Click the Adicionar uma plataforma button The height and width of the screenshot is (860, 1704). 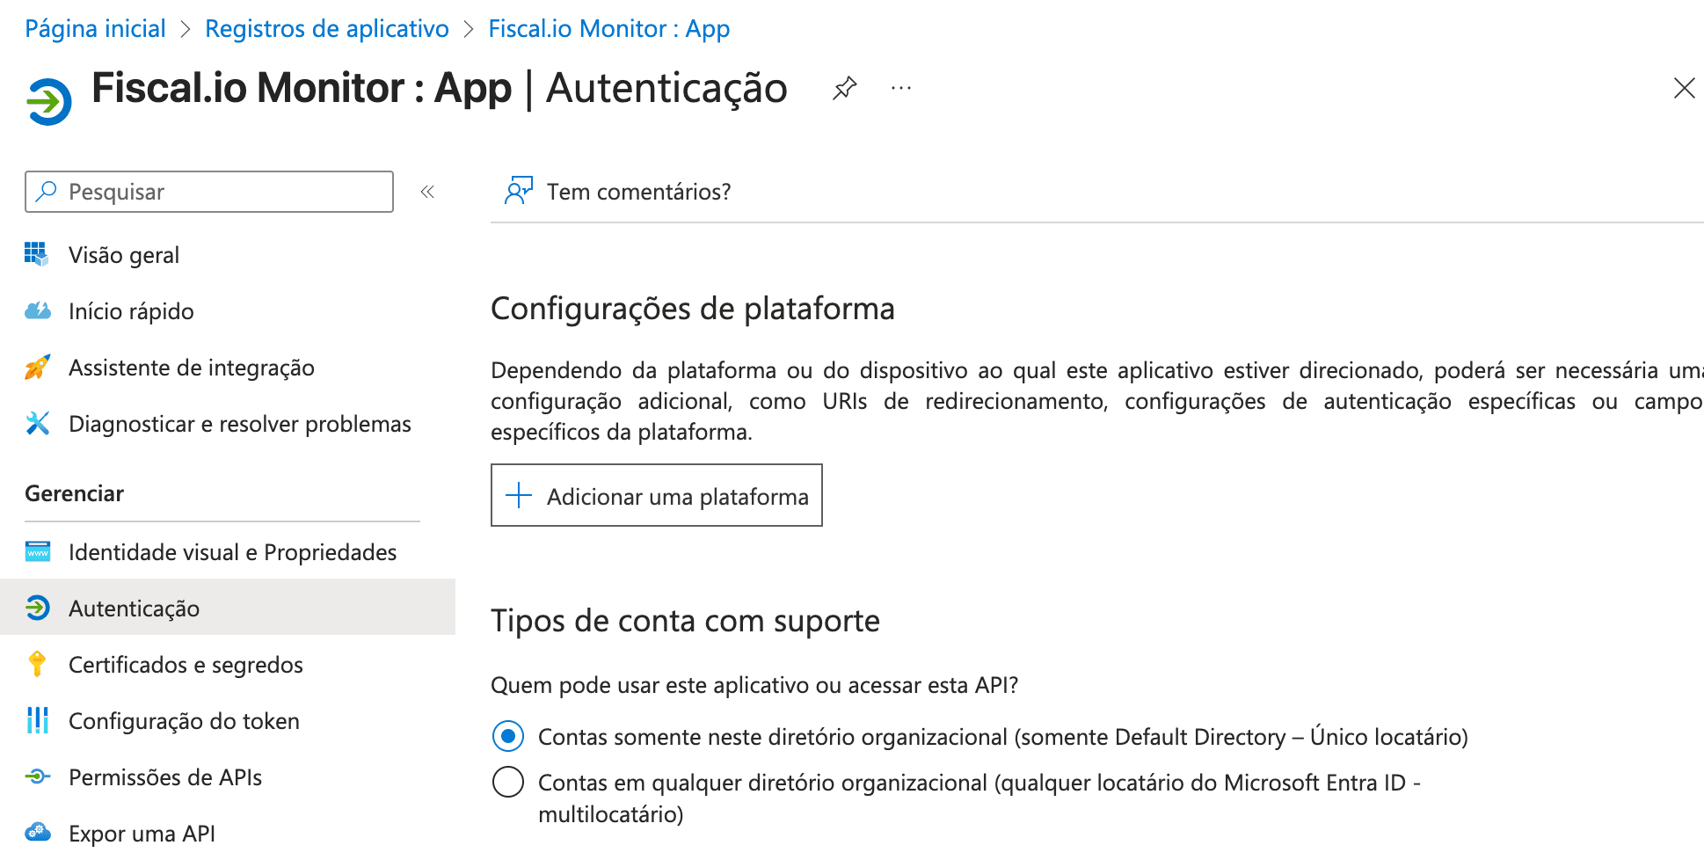coord(657,496)
